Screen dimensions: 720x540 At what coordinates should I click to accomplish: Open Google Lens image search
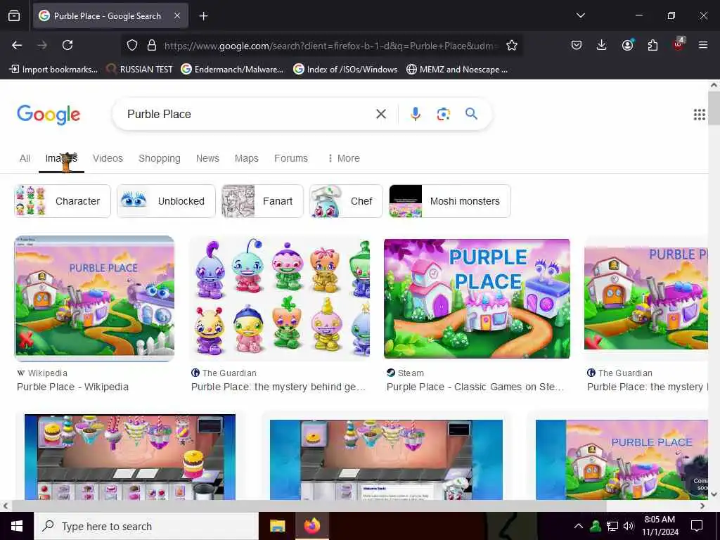pos(443,114)
